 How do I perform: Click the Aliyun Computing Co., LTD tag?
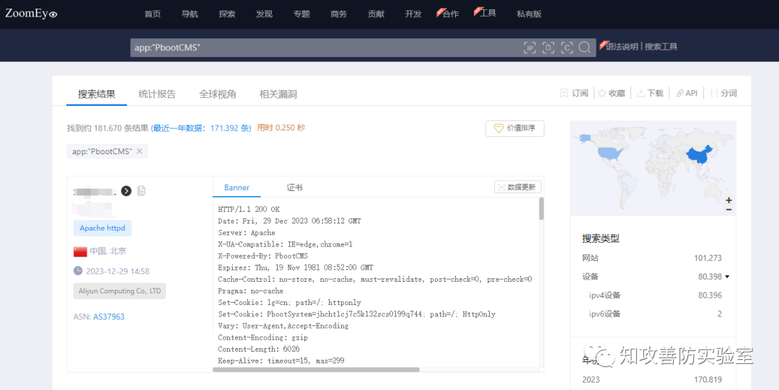pyautogui.click(x=120, y=291)
